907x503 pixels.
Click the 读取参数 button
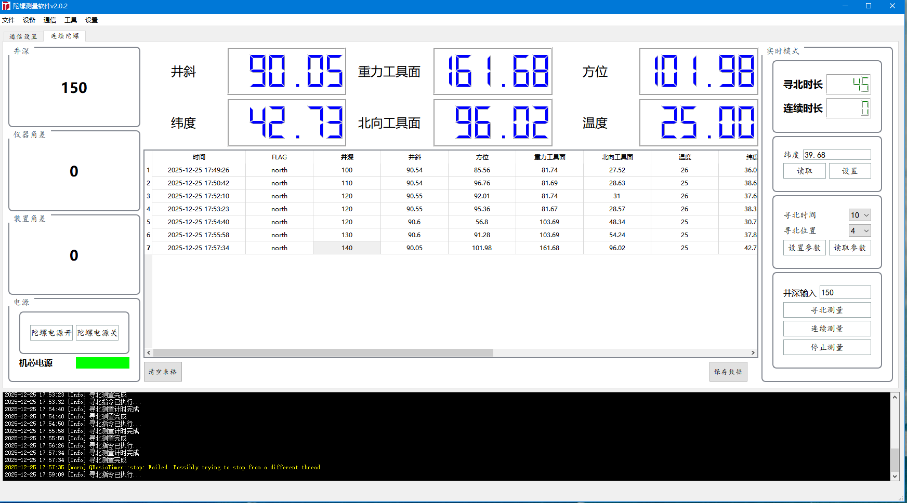(x=850, y=248)
